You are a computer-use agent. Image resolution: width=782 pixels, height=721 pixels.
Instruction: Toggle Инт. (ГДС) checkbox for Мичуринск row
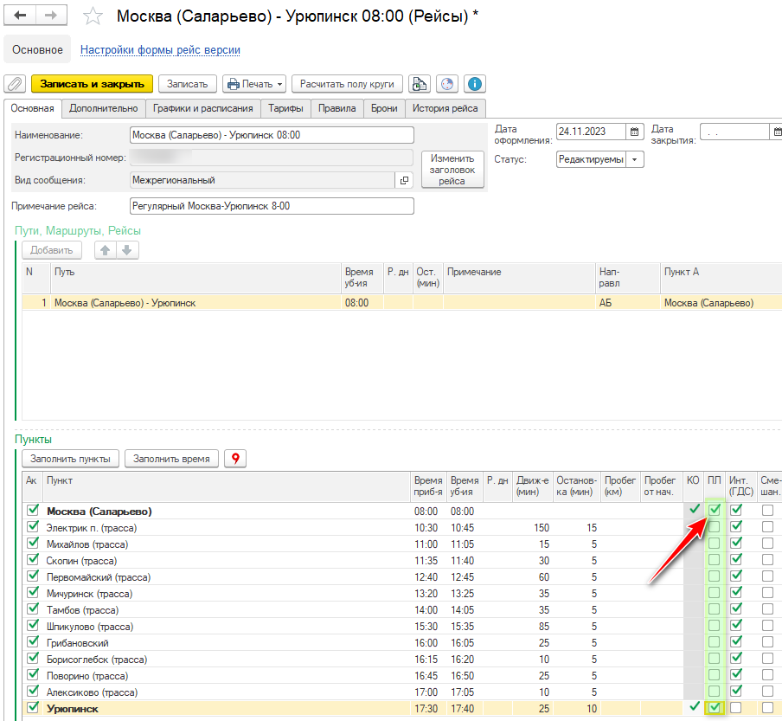736,594
